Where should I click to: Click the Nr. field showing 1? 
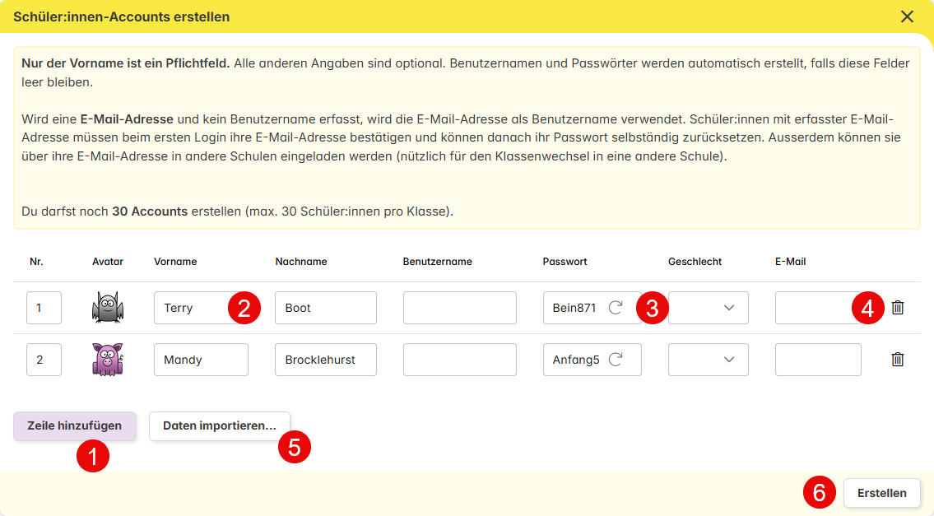tap(44, 308)
